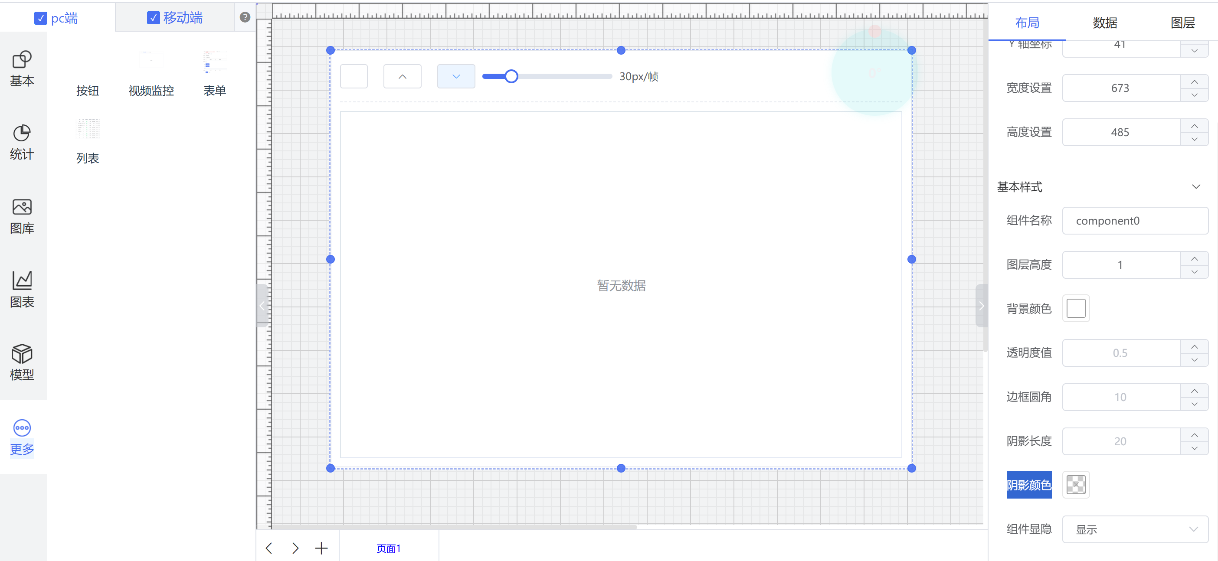The image size is (1218, 561).
Task: Select the 更多 more category
Action: [x=22, y=437]
